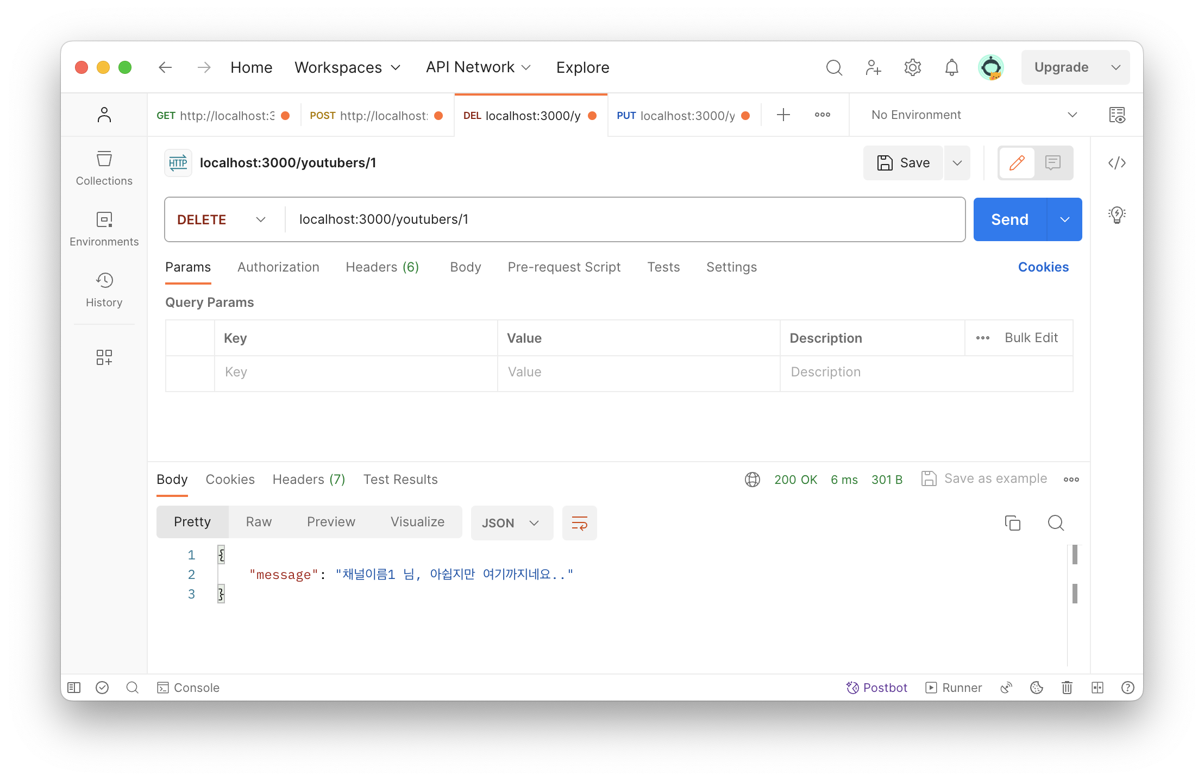The height and width of the screenshot is (781, 1204).
Task: Copy the response body to the clipboard
Action: pyautogui.click(x=1012, y=523)
